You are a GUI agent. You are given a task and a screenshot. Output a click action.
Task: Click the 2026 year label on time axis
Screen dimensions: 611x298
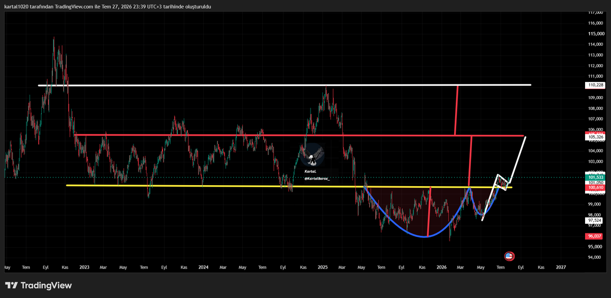tap(441, 266)
